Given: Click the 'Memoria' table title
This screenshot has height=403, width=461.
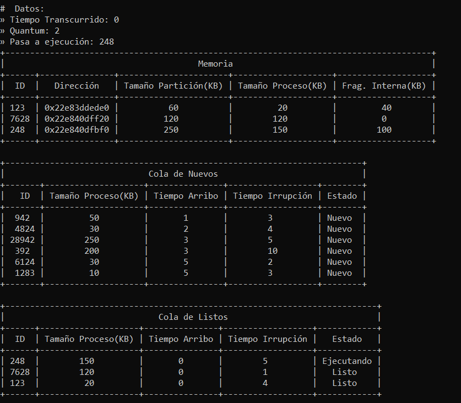Looking at the screenshot, I should (215, 64).
